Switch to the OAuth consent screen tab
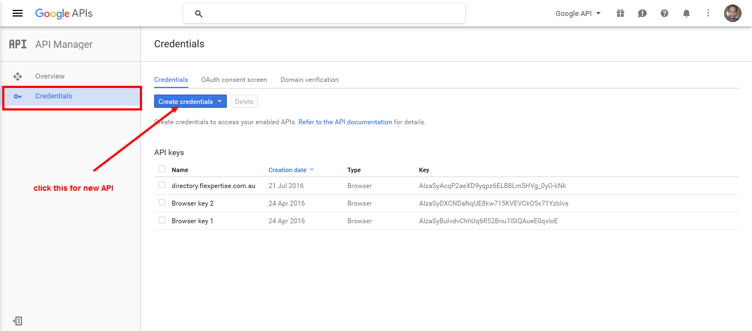Viewport: 752px width, 331px height. [x=235, y=80]
